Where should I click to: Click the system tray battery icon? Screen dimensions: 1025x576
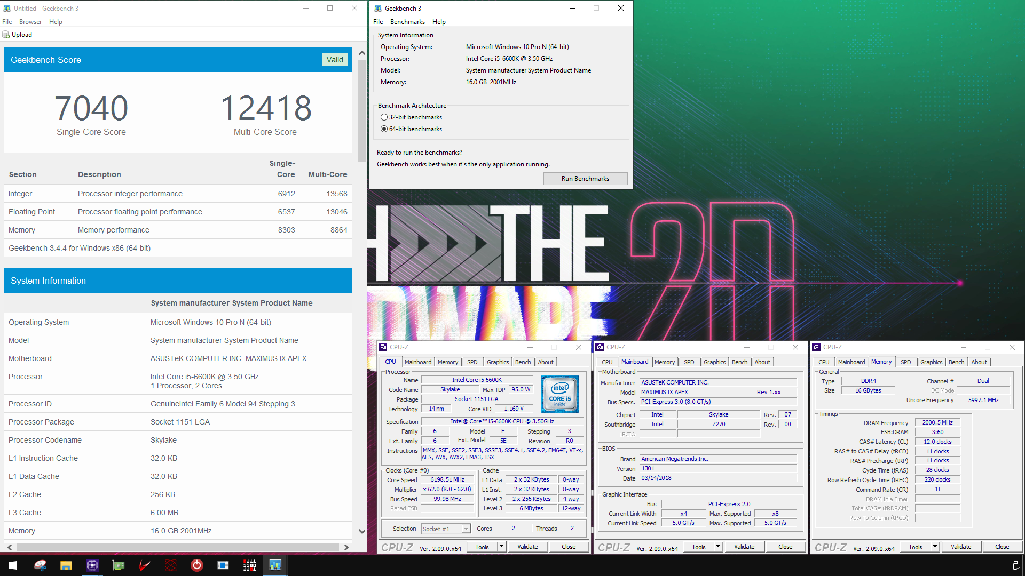click(1015, 565)
